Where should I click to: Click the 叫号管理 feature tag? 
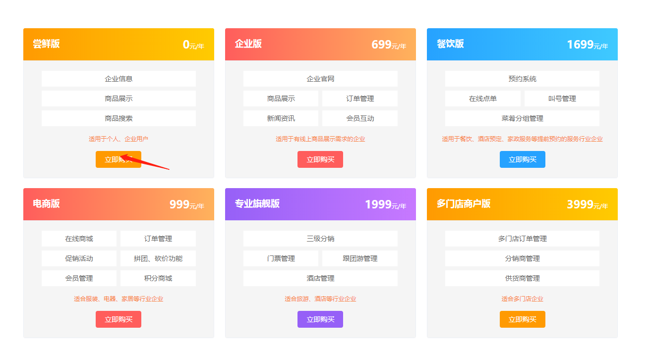(x=562, y=99)
